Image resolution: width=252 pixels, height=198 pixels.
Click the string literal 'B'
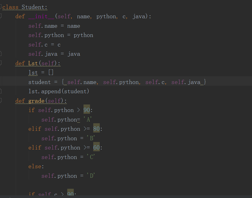(x=91, y=138)
